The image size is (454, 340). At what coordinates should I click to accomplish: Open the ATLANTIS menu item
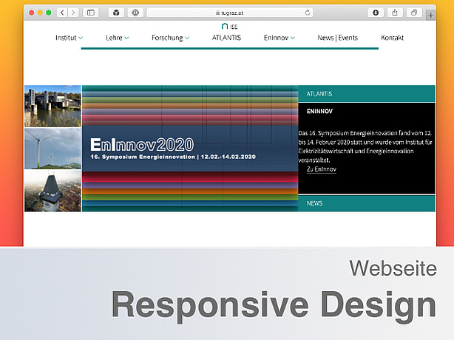coord(226,38)
